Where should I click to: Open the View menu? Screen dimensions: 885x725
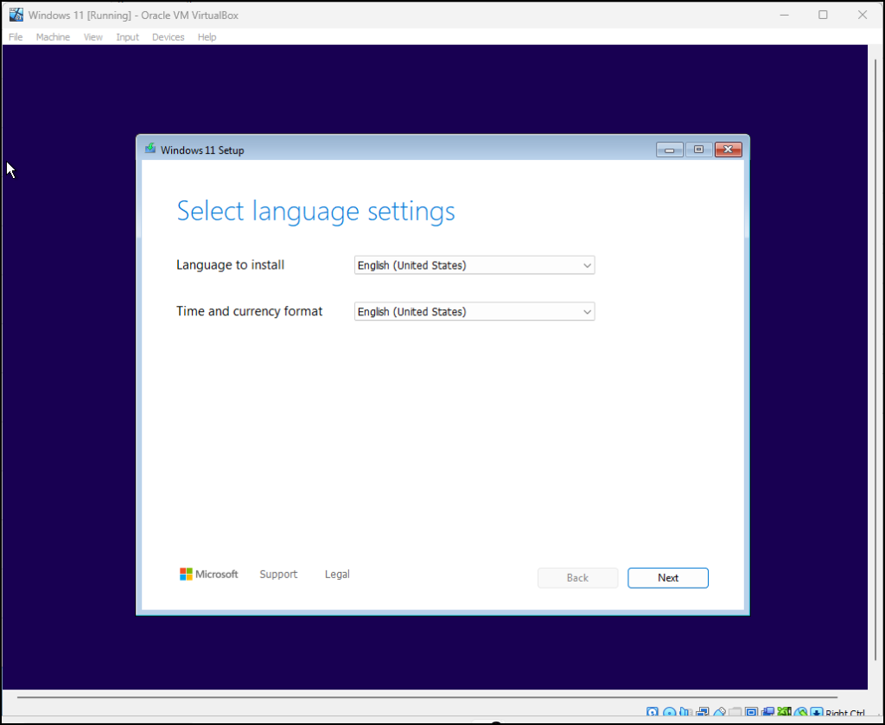pyautogui.click(x=93, y=36)
